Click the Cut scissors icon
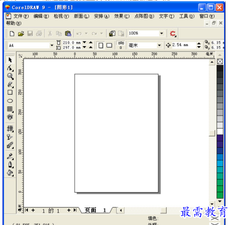The image size is (231, 225). [x=50, y=34]
